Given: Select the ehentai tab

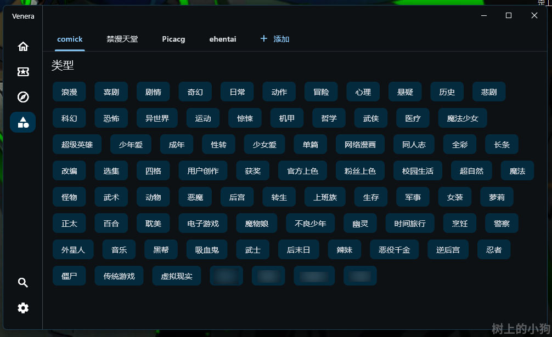Looking at the screenshot, I should pos(223,39).
